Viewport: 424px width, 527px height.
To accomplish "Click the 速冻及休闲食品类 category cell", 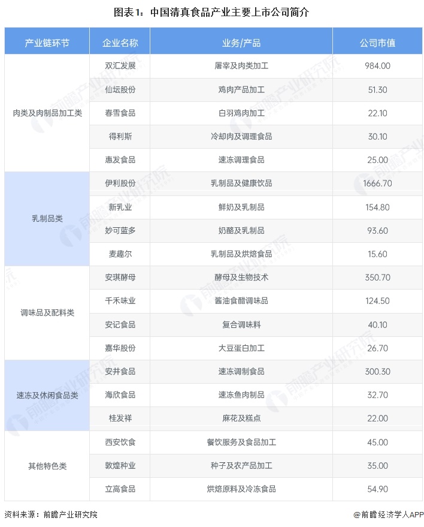I will 47,395.
